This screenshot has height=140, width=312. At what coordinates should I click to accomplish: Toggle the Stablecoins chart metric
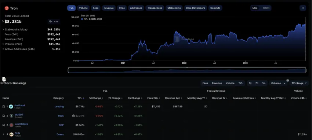[x=174, y=8]
